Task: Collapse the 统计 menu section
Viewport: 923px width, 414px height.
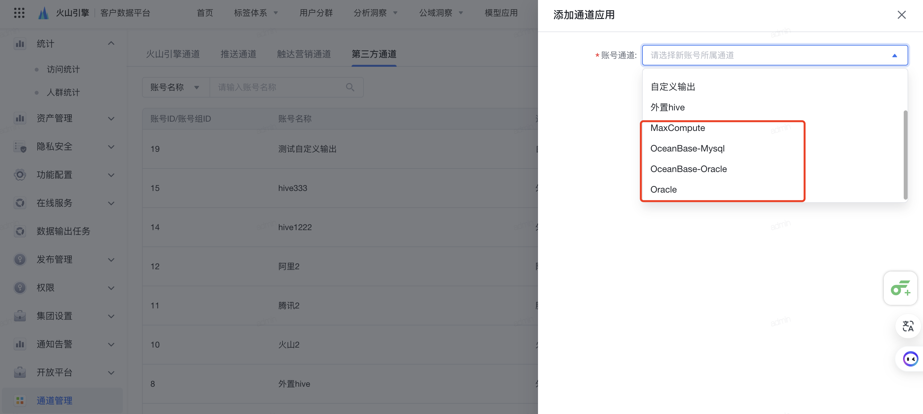Action: (x=111, y=43)
